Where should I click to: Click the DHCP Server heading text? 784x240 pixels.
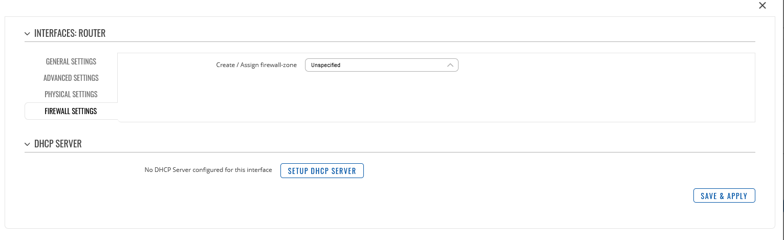click(x=58, y=144)
